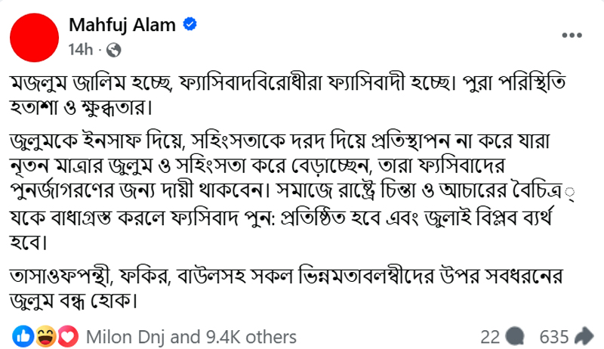The height and width of the screenshot is (349, 604).
Task: Click the 22 comments count
Action: click(489, 335)
